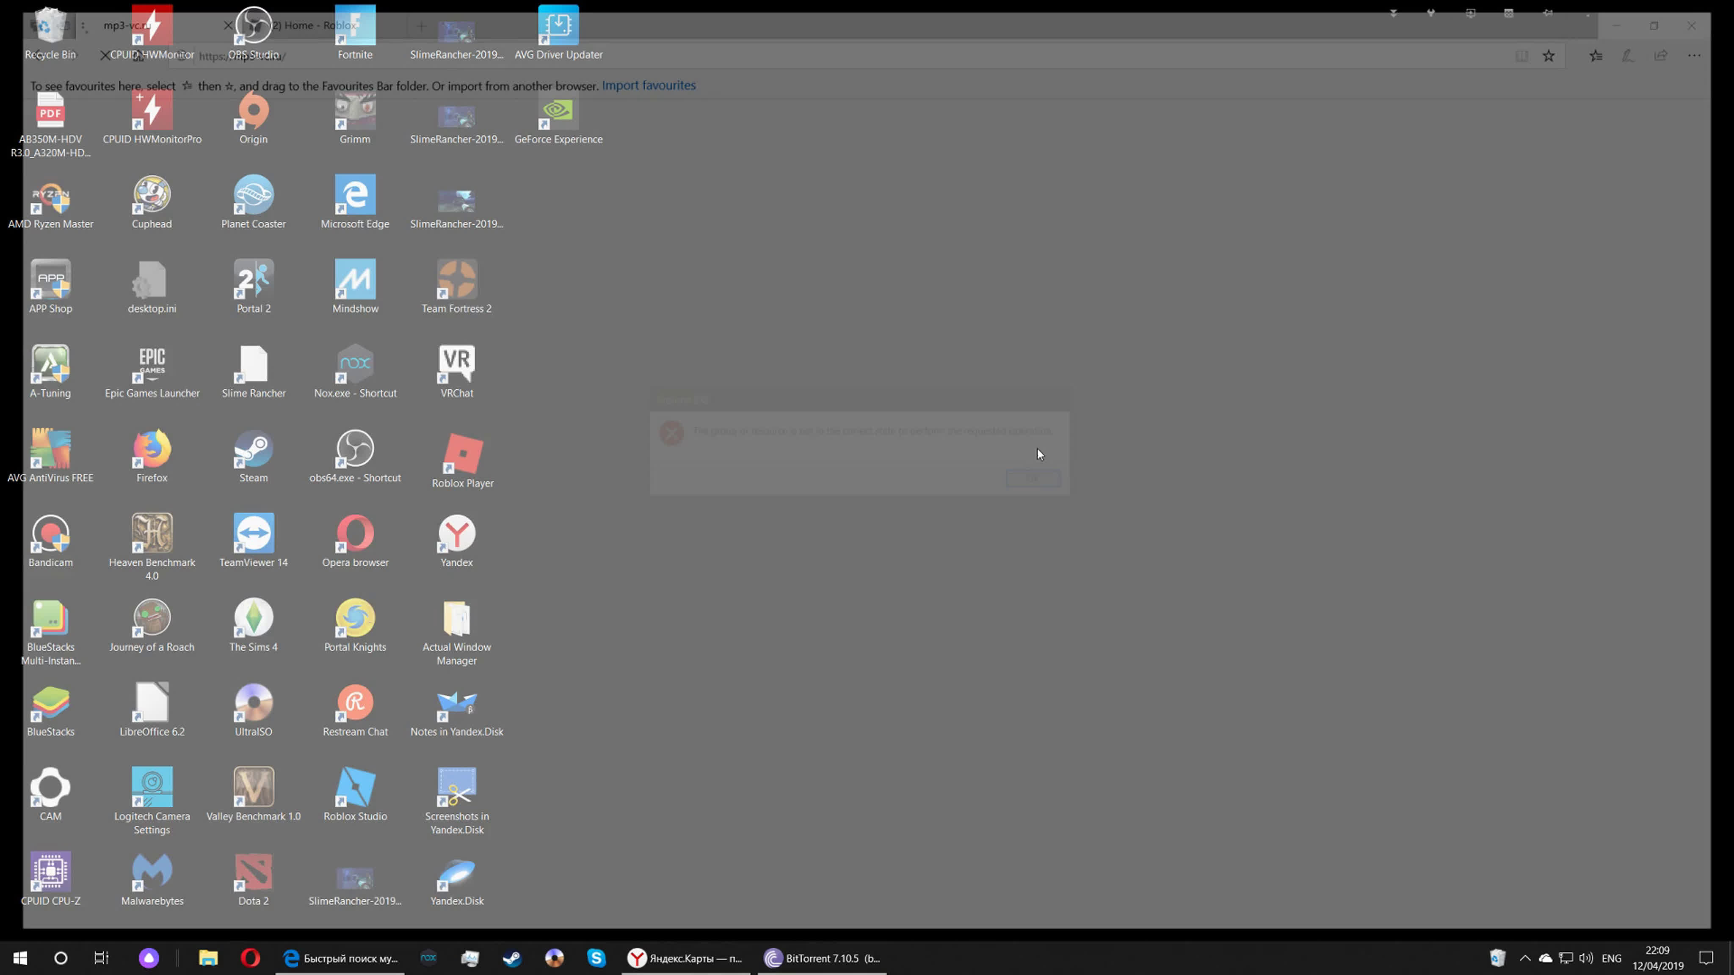Select the Actual Window Manager folder icon

coord(456,633)
